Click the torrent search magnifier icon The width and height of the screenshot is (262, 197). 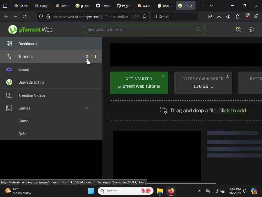click(x=198, y=29)
